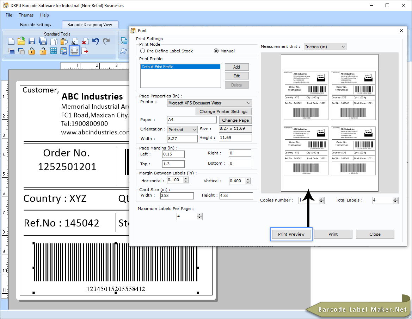Click the star shape icon beside Standard Tools
This screenshot has width=412, height=319.
tap(123, 51)
